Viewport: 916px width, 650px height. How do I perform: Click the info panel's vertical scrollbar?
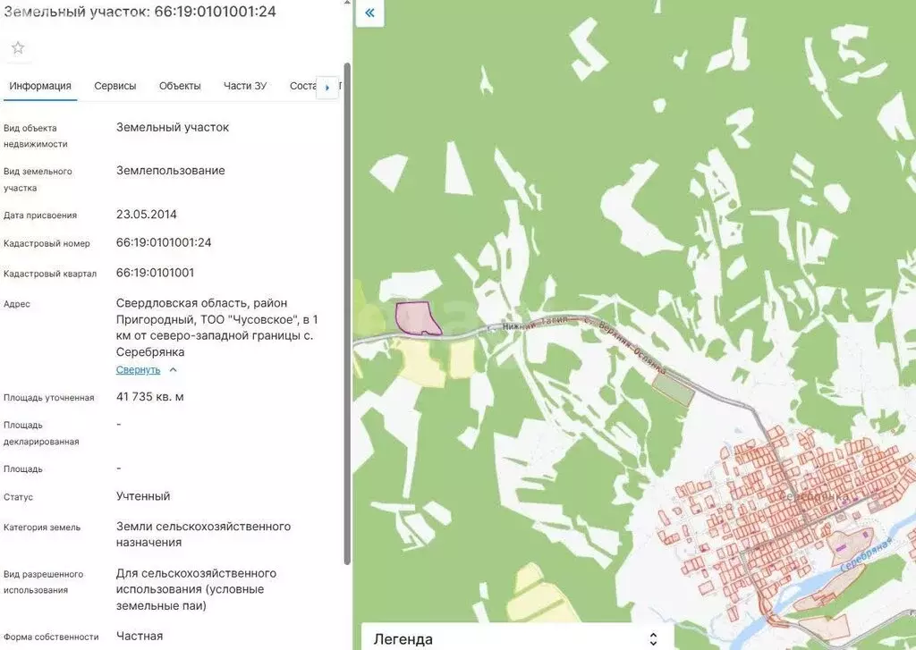pos(347,313)
